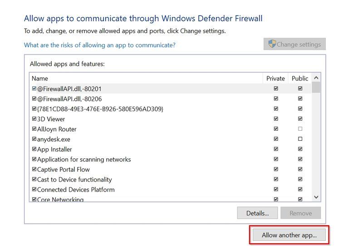348x246 pixels.
Task: Toggle the AllJoyn Router Public checkbox
Action: click(300, 129)
